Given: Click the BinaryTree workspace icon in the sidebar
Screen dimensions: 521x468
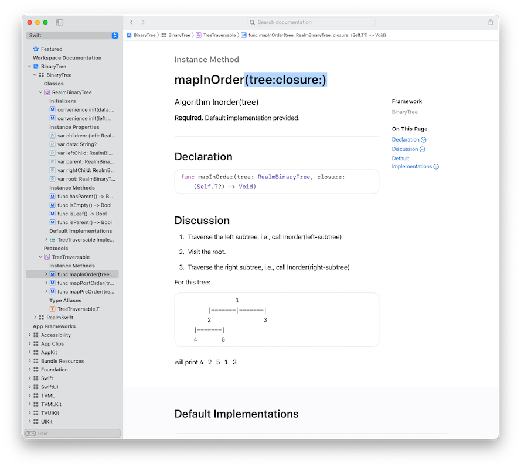Looking at the screenshot, I should pos(36,66).
